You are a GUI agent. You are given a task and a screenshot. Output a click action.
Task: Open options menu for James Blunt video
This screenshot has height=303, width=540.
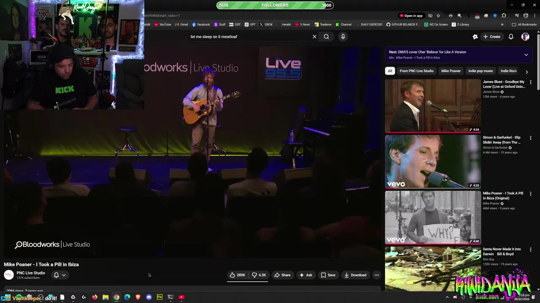click(x=531, y=82)
